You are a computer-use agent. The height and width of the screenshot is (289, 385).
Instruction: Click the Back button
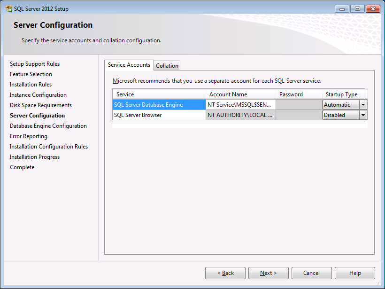click(x=225, y=273)
